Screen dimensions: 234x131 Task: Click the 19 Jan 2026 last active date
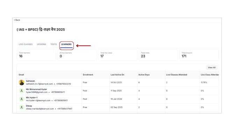[116, 99]
